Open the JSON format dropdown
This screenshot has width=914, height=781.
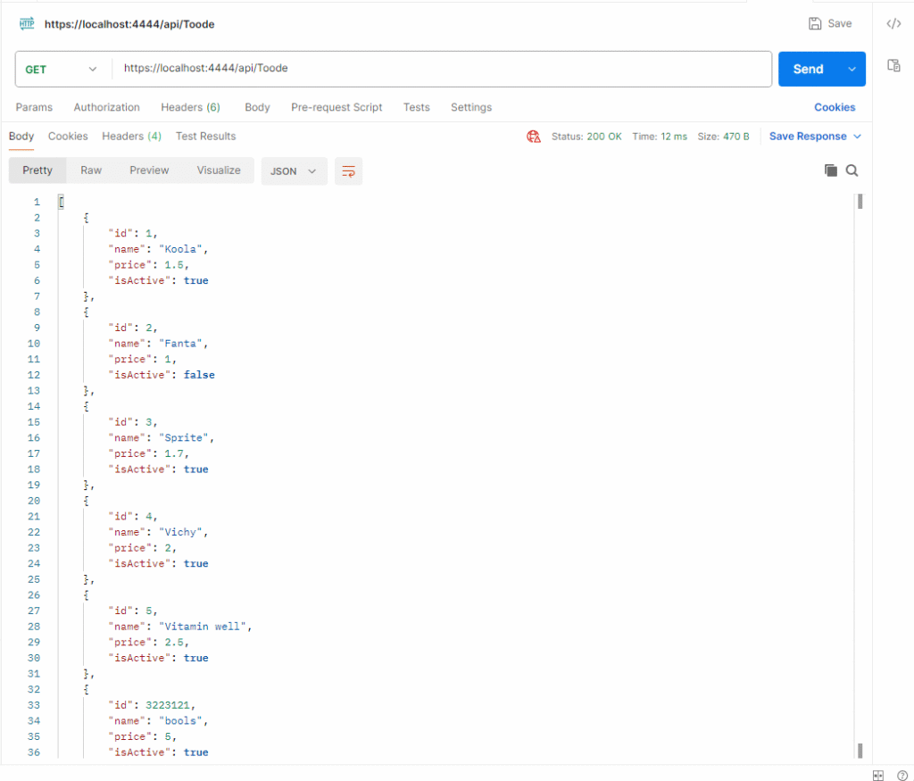pos(294,171)
